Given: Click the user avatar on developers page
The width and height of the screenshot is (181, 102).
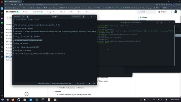Looking at the screenshot, I should click(176, 12).
